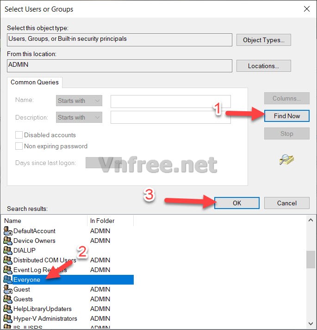
Task: Open the Name 'Starts with' dropdown
Action: (79, 101)
